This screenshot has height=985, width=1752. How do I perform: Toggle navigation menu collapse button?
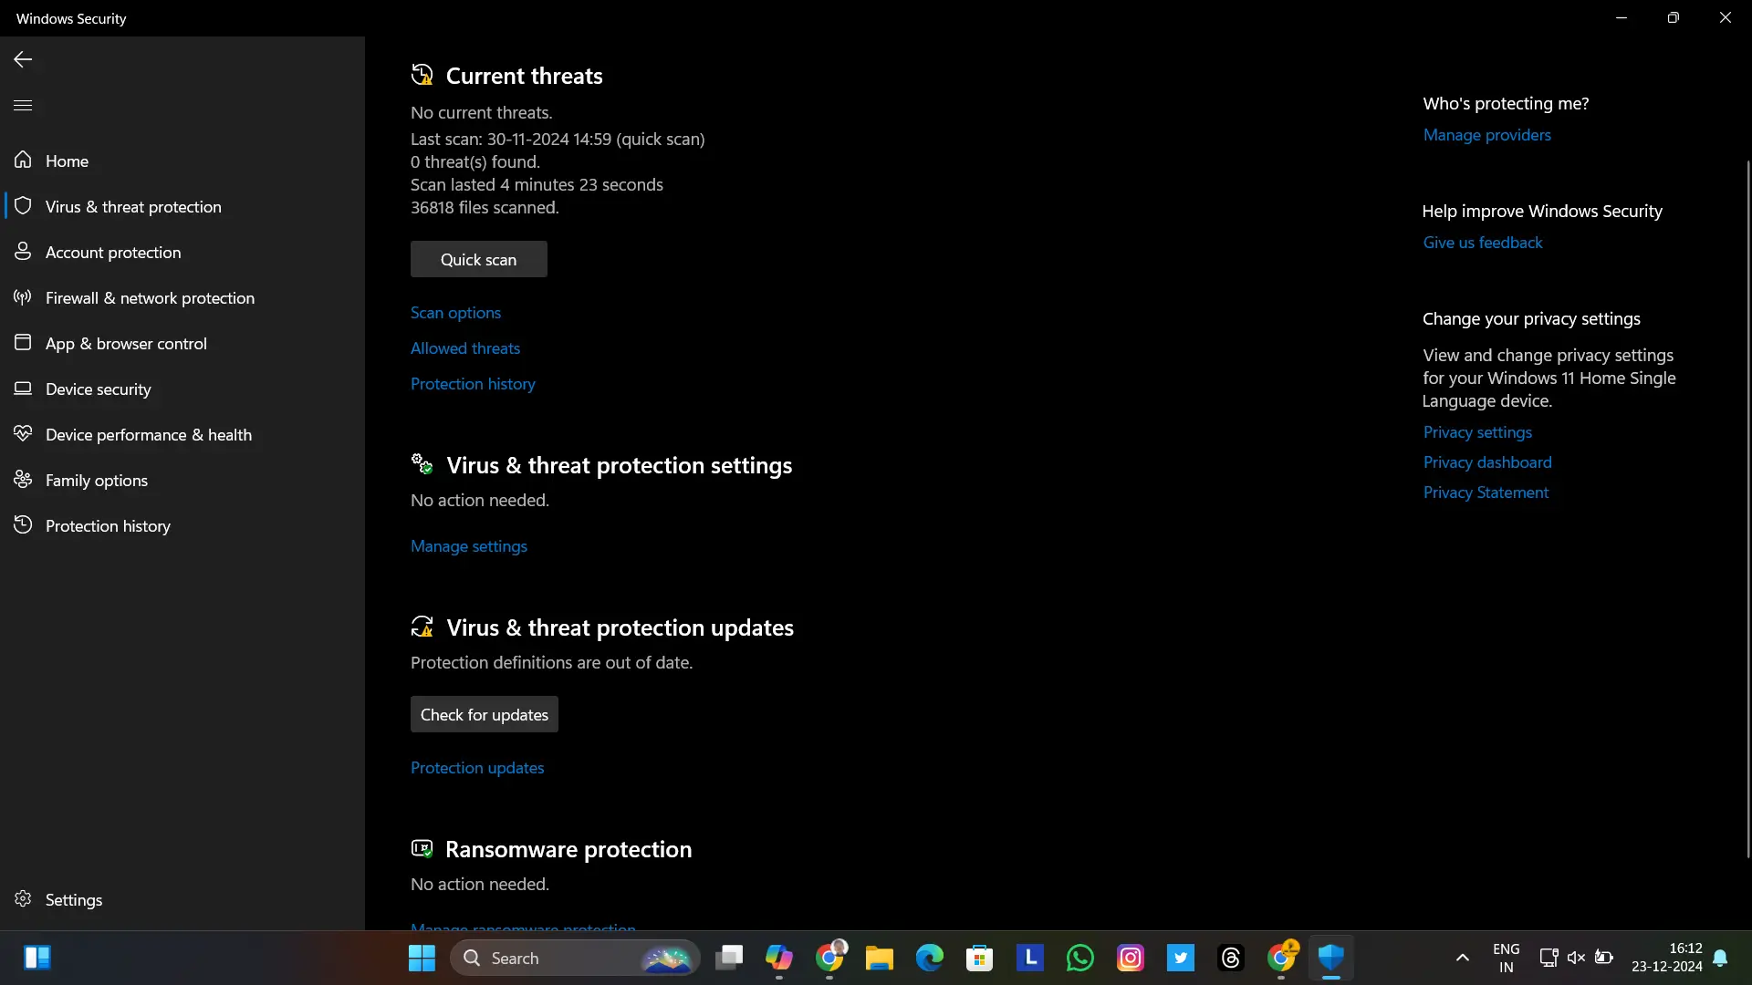23,106
